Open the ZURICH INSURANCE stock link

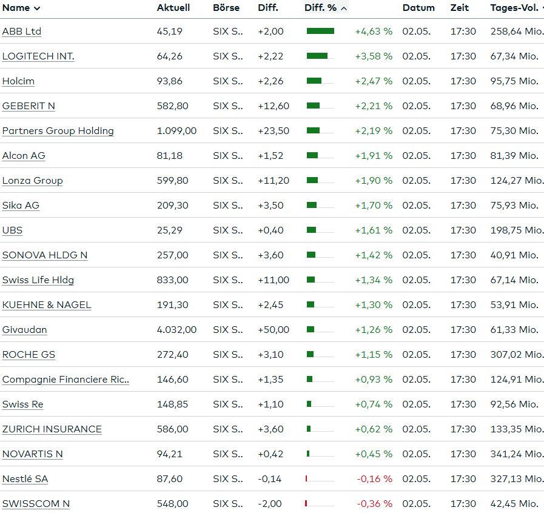(x=52, y=429)
